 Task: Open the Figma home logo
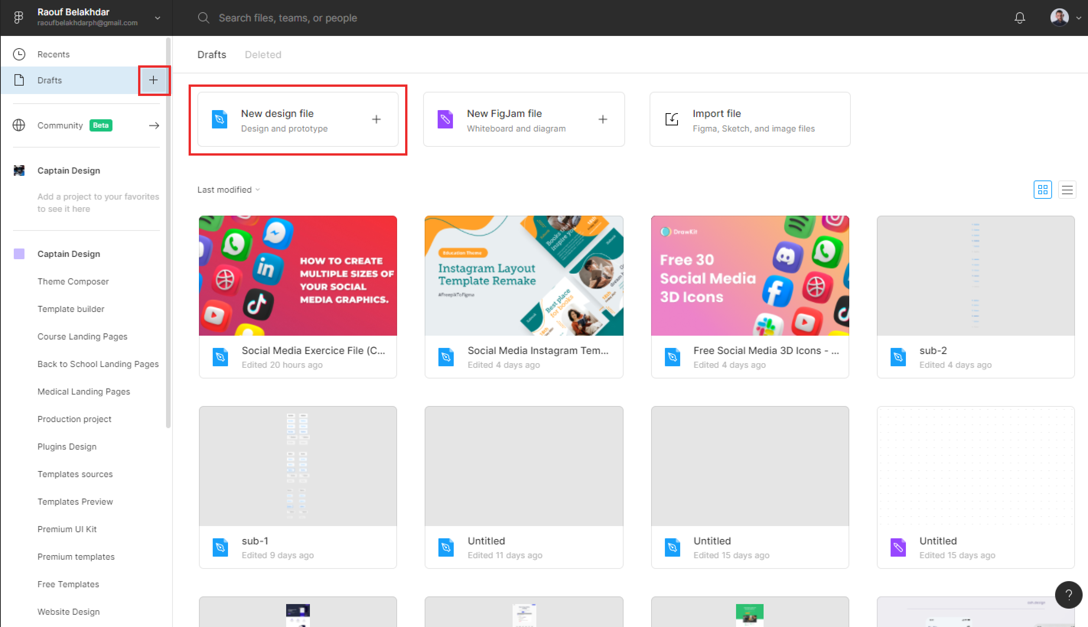point(18,18)
